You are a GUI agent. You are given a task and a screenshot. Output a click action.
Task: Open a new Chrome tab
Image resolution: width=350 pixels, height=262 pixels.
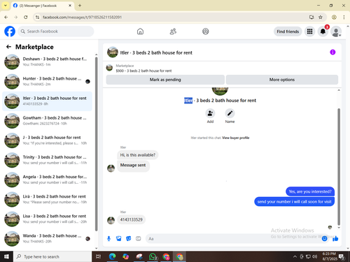point(80,6)
